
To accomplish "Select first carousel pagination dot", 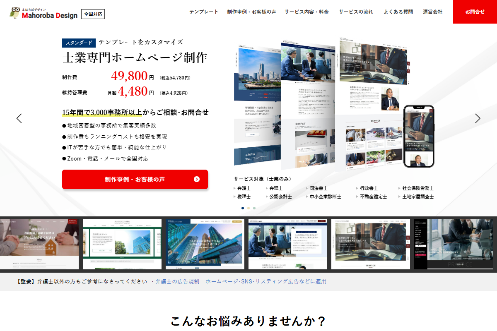I will coord(243,208).
